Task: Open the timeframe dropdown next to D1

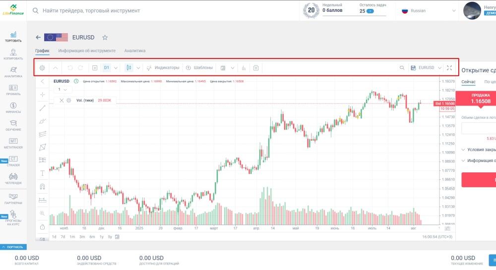Action: tap(116, 68)
